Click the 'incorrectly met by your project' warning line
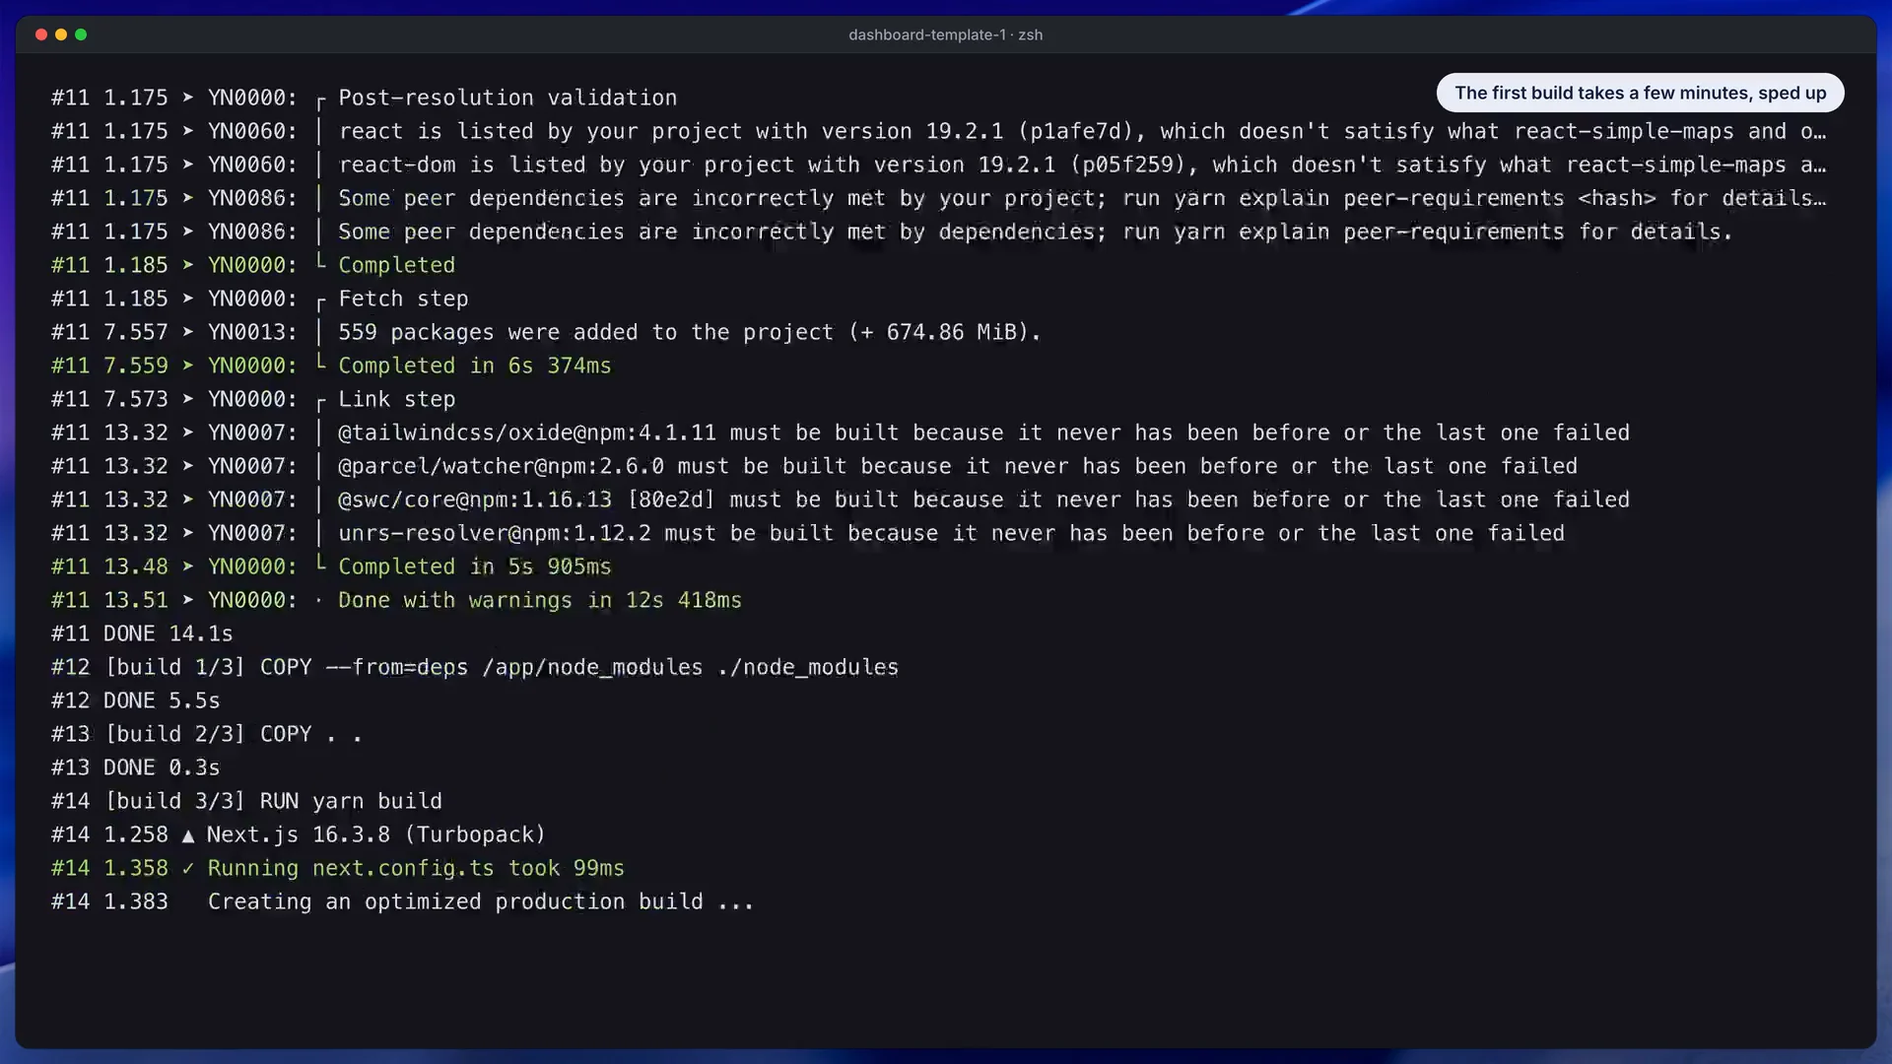The image size is (1892, 1064). click(x=938, y=198)
